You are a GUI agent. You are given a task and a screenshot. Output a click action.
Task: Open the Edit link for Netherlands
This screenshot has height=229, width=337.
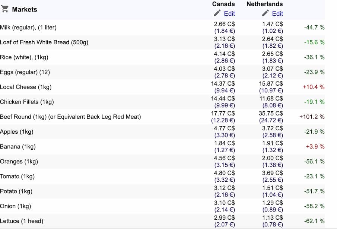(x=277, y=13)
